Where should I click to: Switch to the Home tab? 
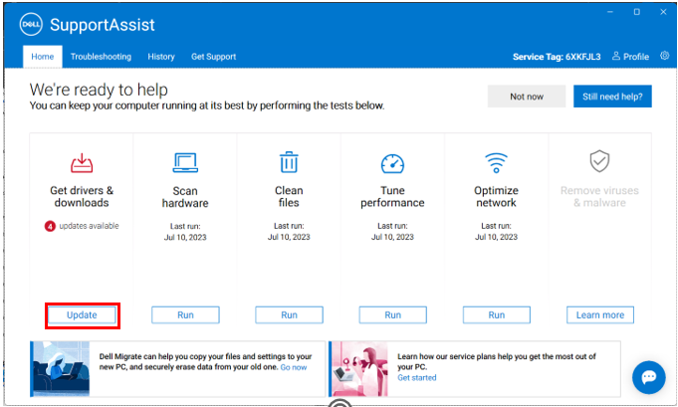click(x=43, y=57)
